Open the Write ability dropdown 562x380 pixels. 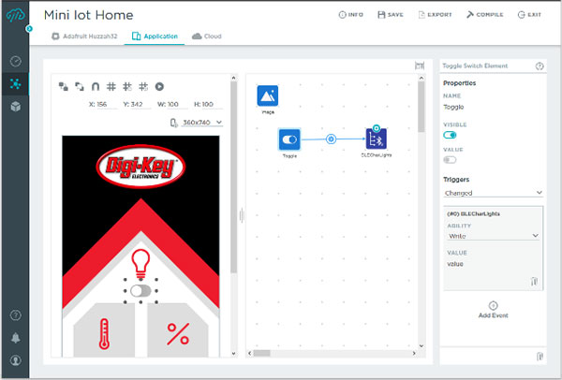pyautogui.click(x=494, y=236)
